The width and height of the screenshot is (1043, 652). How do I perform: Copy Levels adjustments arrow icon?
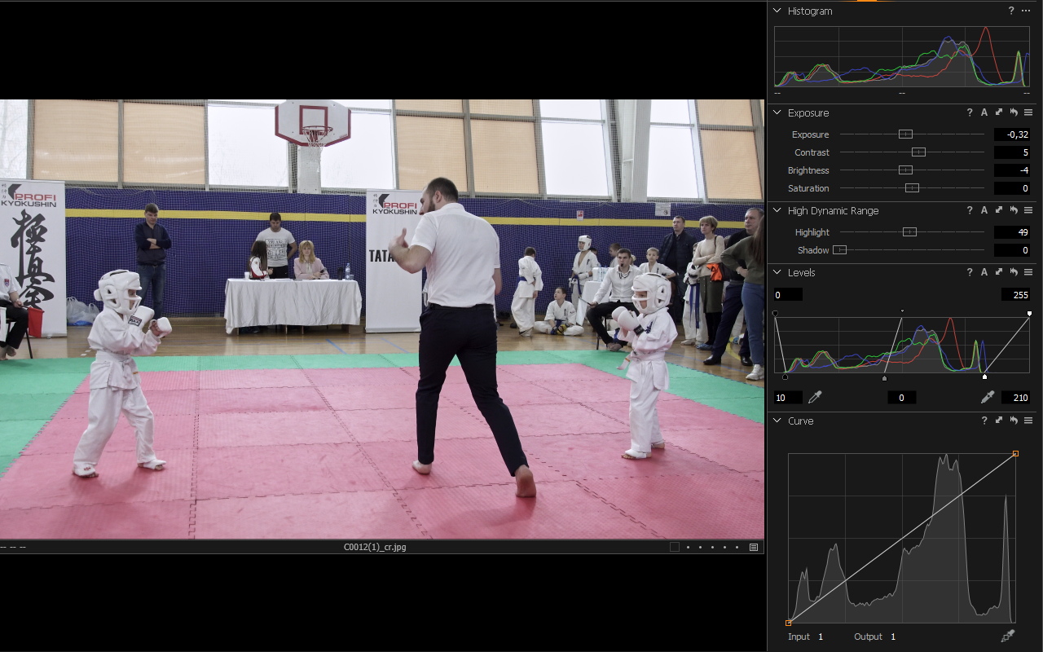pos(999,272)
